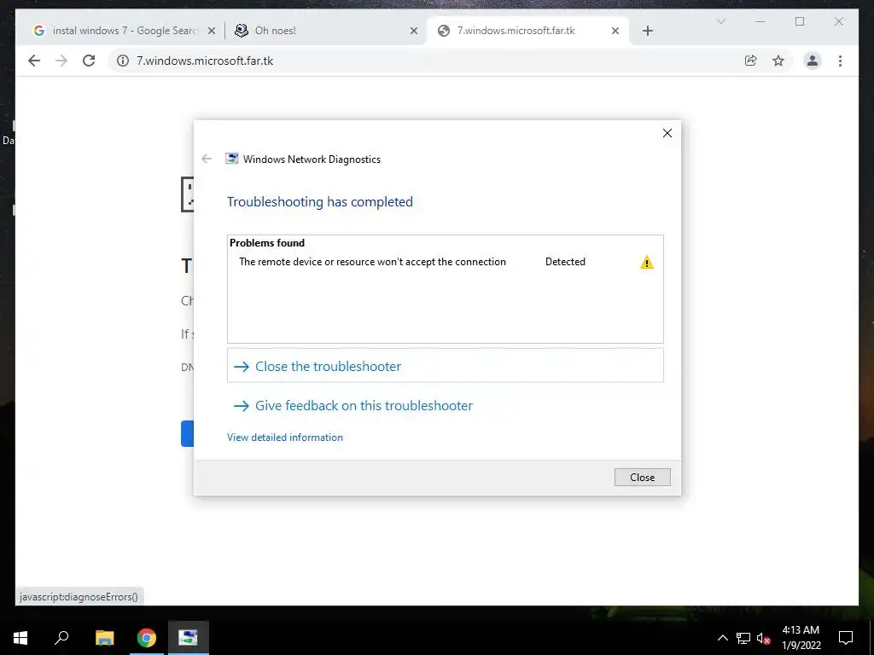
Task: Open the tab search chevron
Action: click(x=720, y=21)
